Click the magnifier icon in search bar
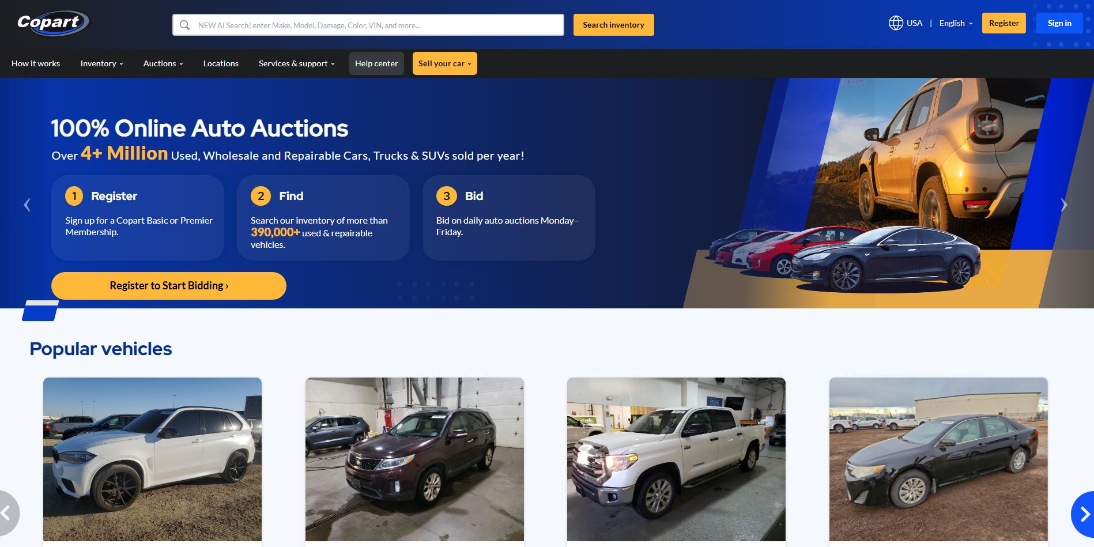 click(184, 25)
